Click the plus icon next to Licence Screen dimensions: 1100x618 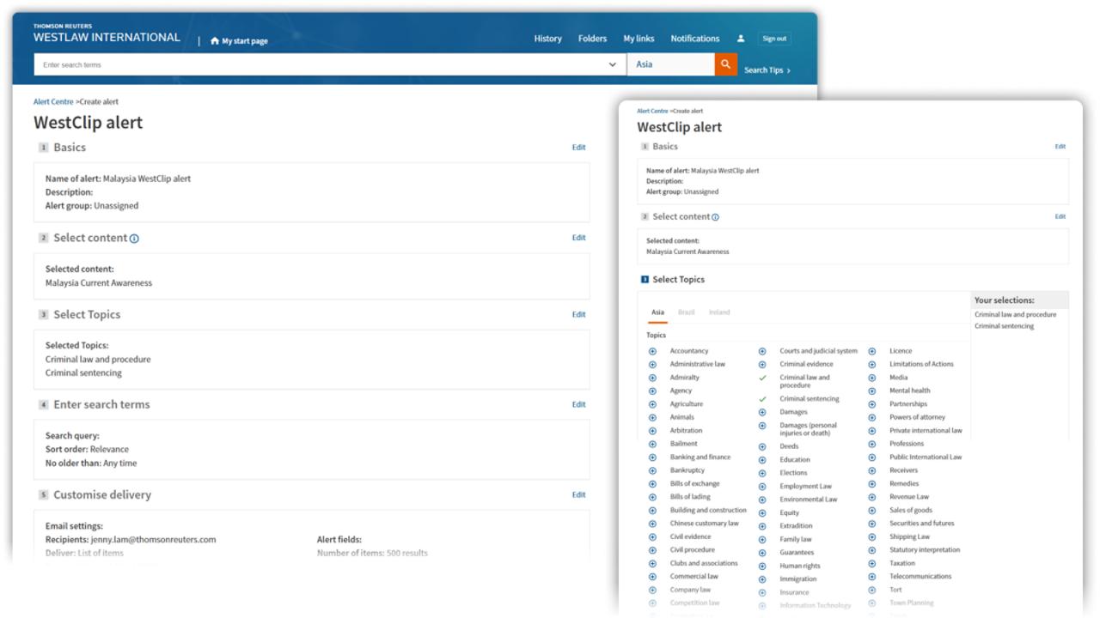(871, 351)
